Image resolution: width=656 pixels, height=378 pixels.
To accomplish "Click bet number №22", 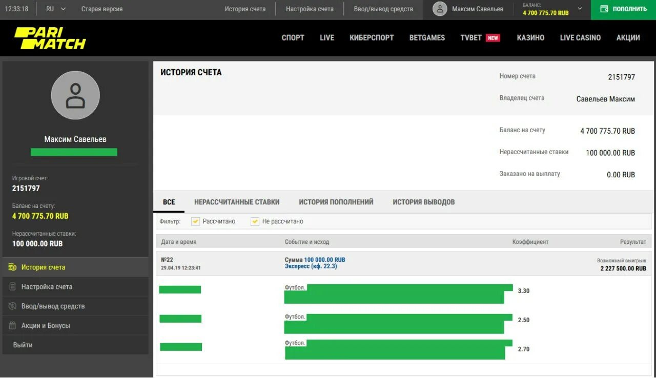I will pos(167,260).
